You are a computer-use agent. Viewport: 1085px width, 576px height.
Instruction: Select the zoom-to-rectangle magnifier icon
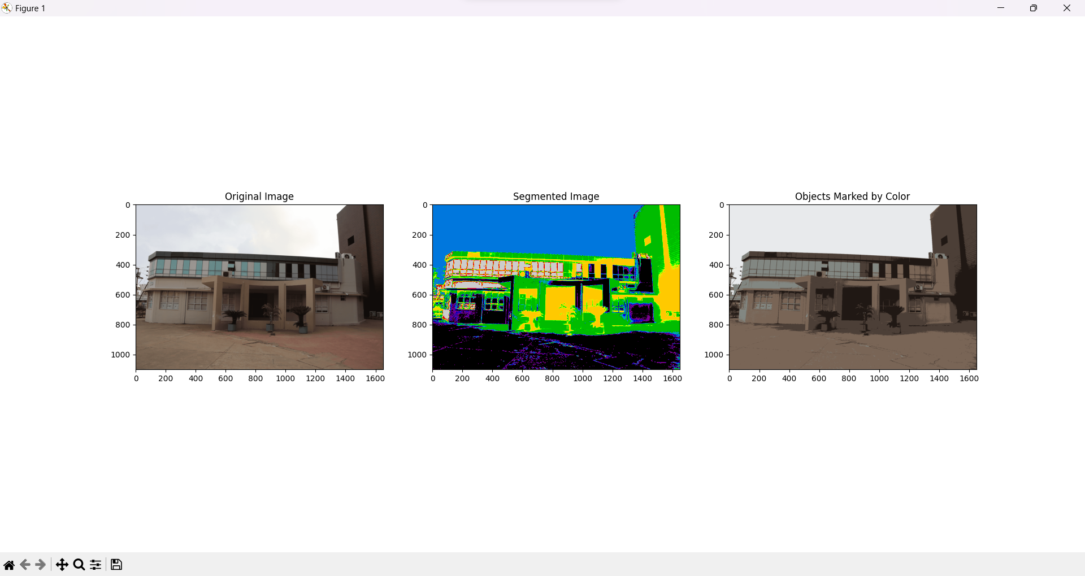pos(79,564)
